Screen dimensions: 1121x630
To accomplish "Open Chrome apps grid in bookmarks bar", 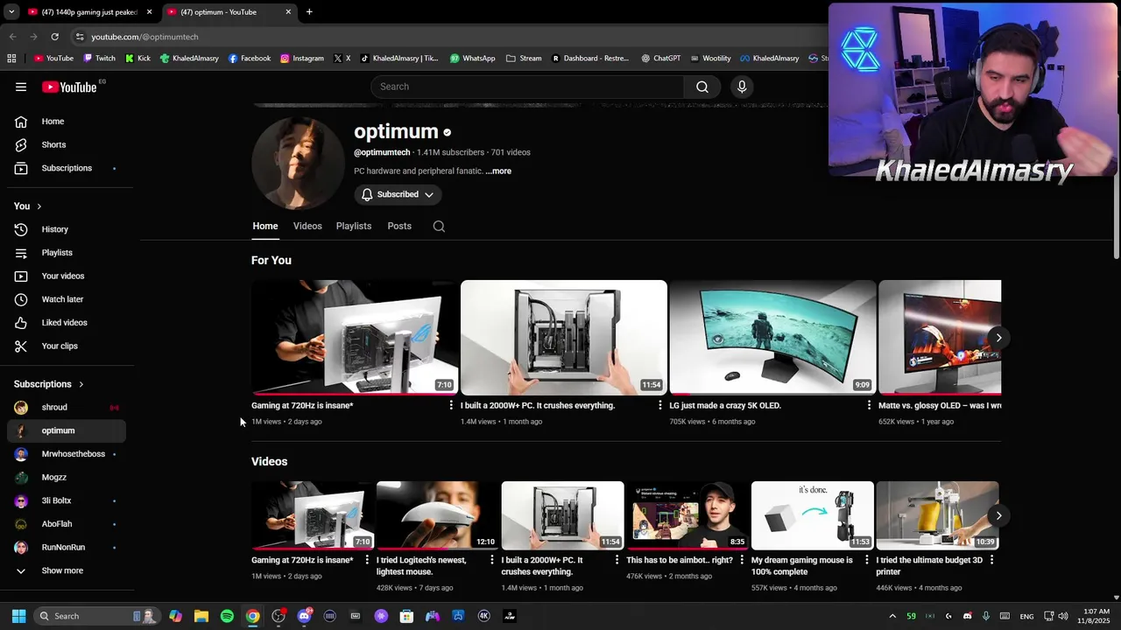I will pos(11,59).
